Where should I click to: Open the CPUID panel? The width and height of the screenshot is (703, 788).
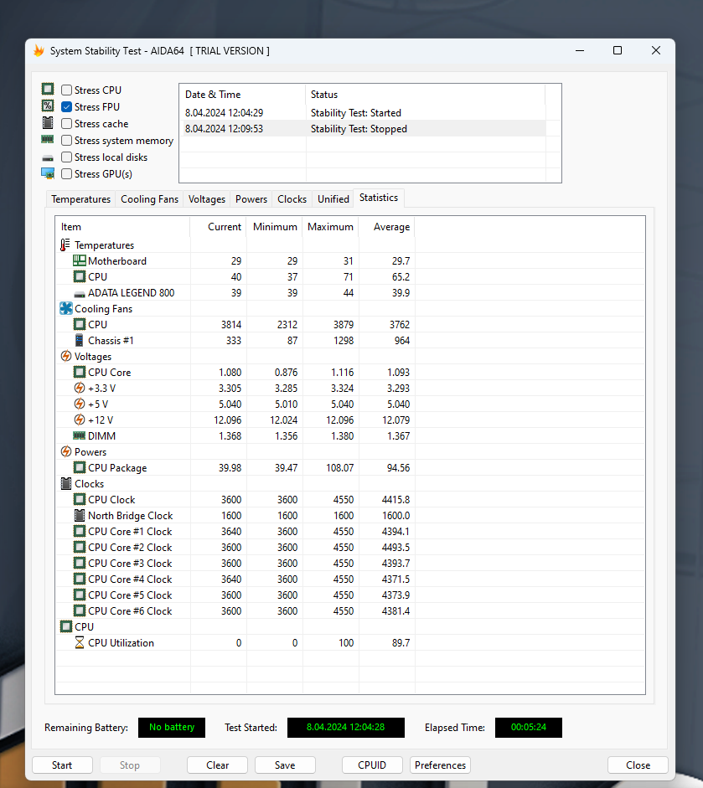coord(372,765)
